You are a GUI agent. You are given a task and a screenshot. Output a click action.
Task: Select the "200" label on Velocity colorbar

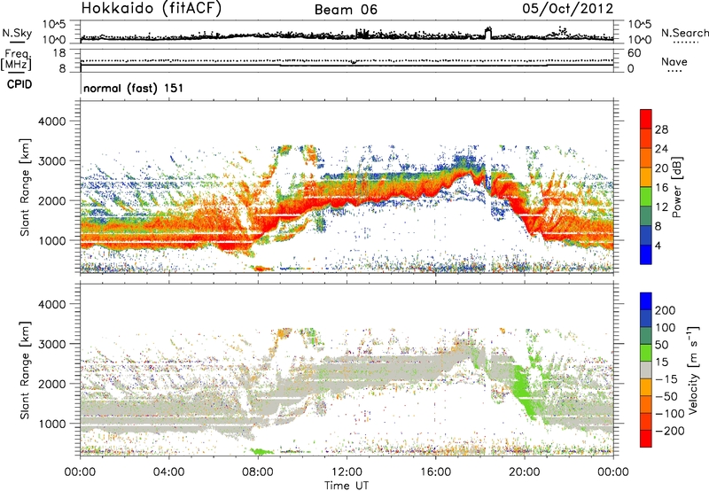666,310
